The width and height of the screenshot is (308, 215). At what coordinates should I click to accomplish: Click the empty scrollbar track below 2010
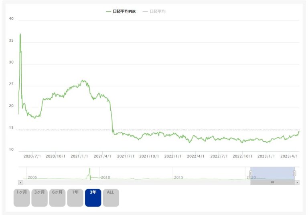[x=105, y=182]
